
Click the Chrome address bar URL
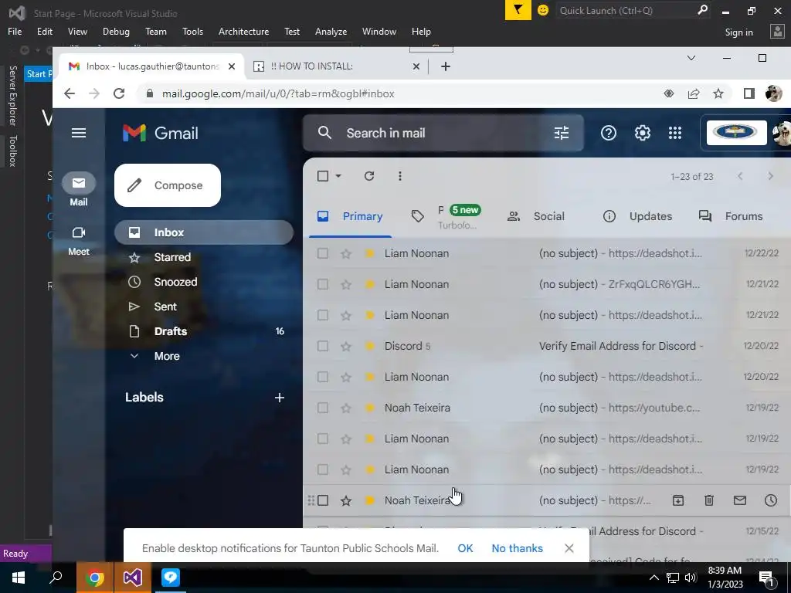coord(278,93)
